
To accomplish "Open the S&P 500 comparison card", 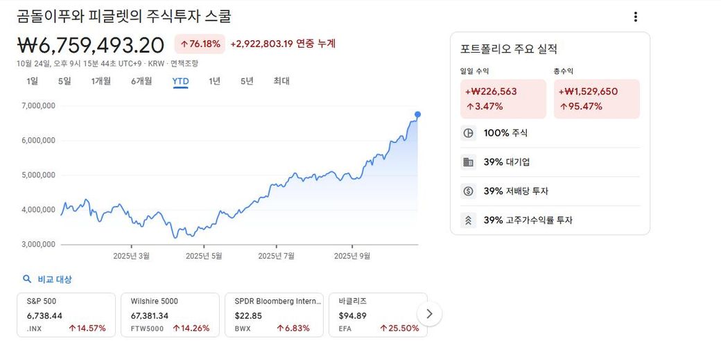I will [x=66, y=315].
